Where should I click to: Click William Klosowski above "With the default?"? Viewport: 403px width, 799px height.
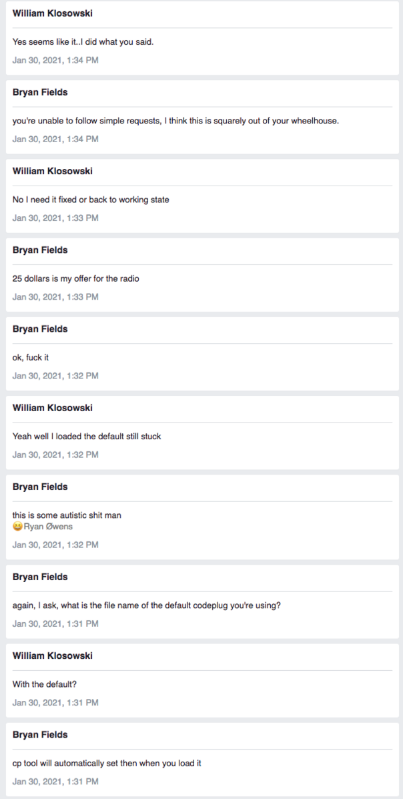coord(53,655)
